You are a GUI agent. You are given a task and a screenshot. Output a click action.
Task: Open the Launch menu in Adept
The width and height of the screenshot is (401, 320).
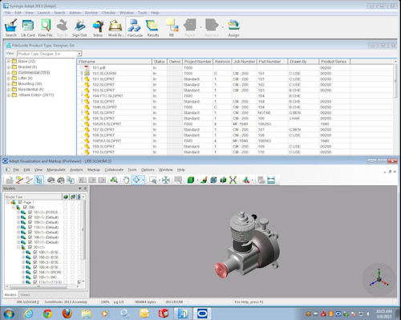click(43, 13)
